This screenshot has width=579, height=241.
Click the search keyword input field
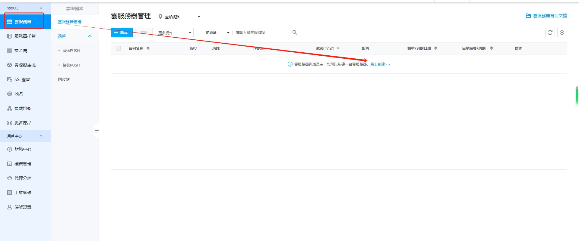261,32
